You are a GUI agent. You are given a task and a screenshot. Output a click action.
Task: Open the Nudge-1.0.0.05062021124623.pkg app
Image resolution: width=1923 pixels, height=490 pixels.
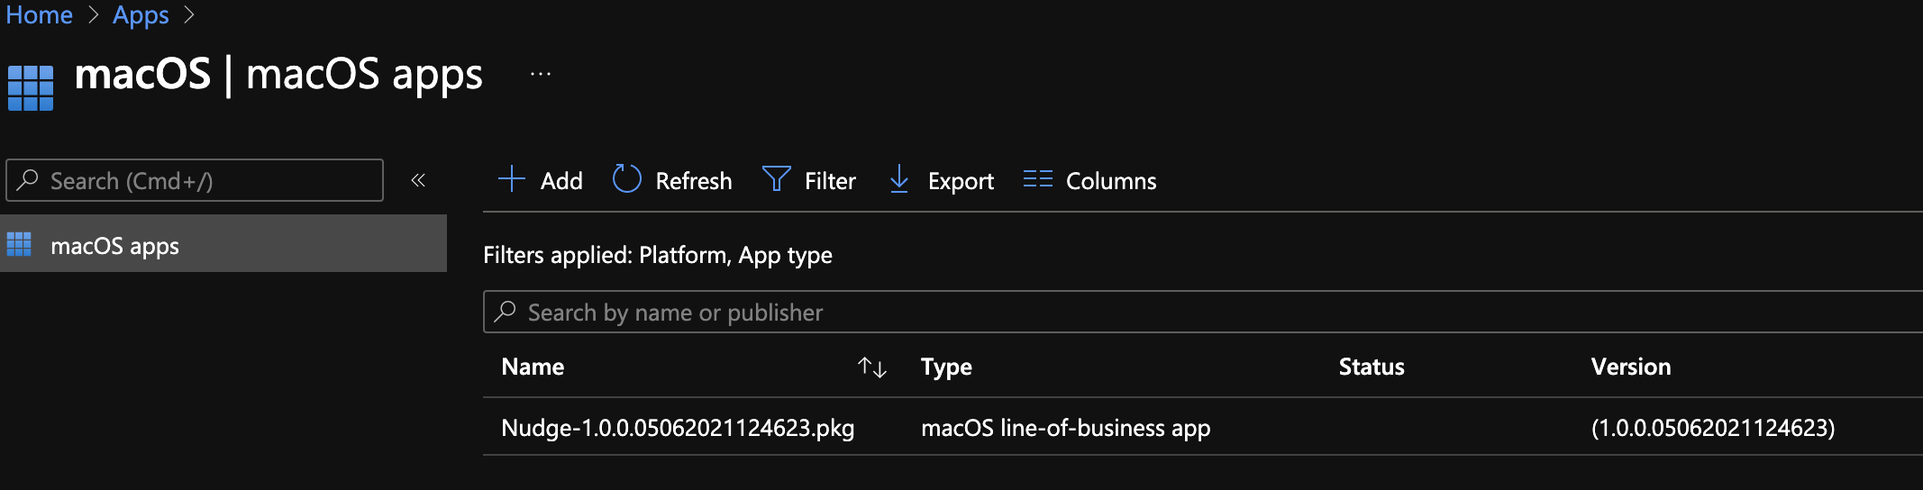(678, 428)
